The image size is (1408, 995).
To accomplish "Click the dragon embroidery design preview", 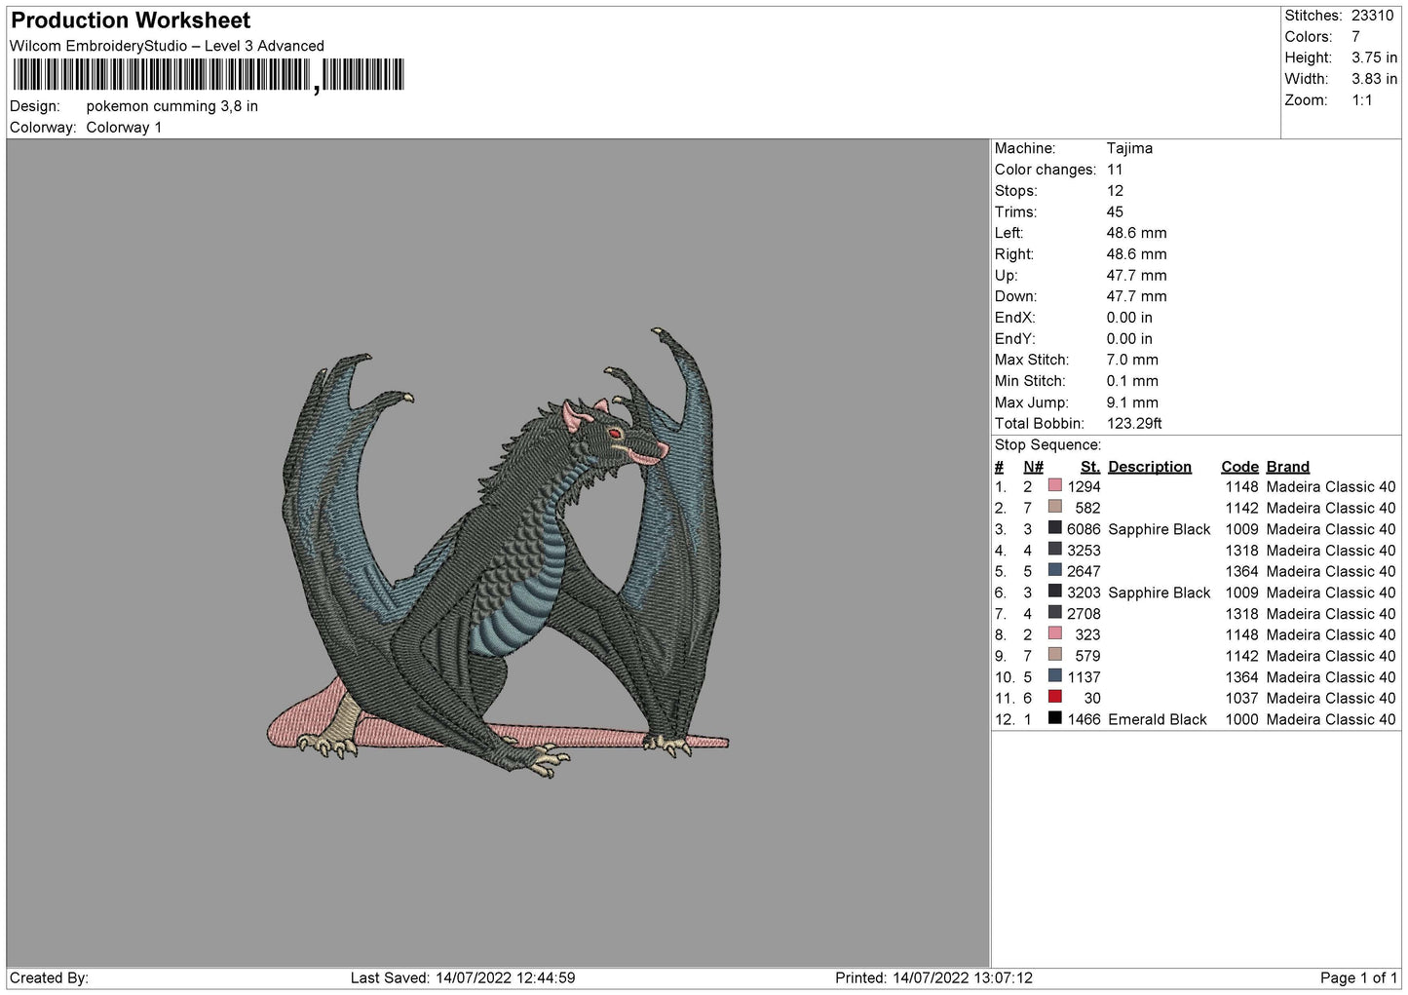I will pyautogui.click(x=498, y=553).
